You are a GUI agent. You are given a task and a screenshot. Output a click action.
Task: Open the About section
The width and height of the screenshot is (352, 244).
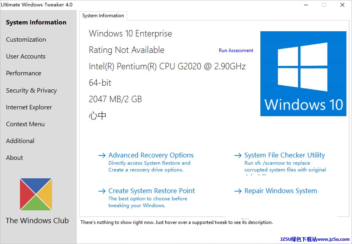[x=14, y=158]
